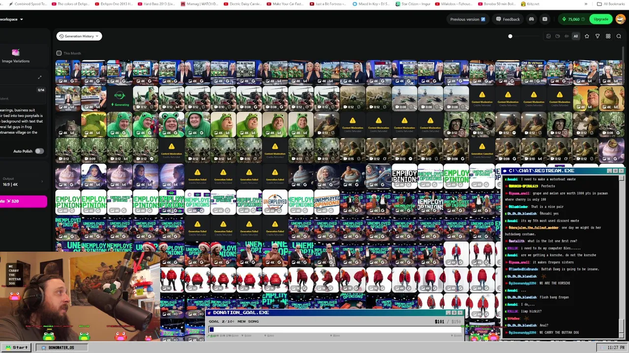The height and width of the screenshot is (353, 629).
Task: Open the funnel filter options
Action: coord(598,36)
